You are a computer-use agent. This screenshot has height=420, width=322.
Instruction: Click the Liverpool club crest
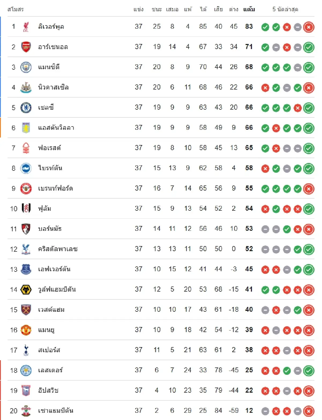[x=26, y=27]
